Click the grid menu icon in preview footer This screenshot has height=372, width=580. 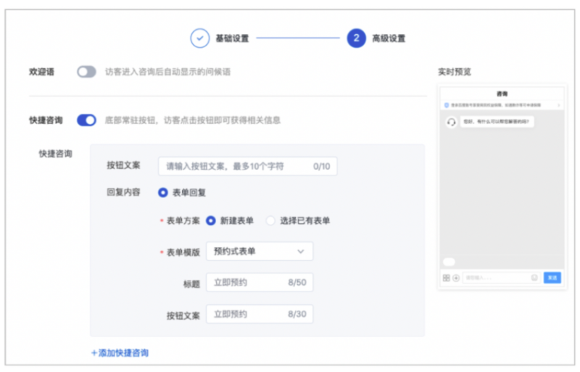tap(447, 278)
